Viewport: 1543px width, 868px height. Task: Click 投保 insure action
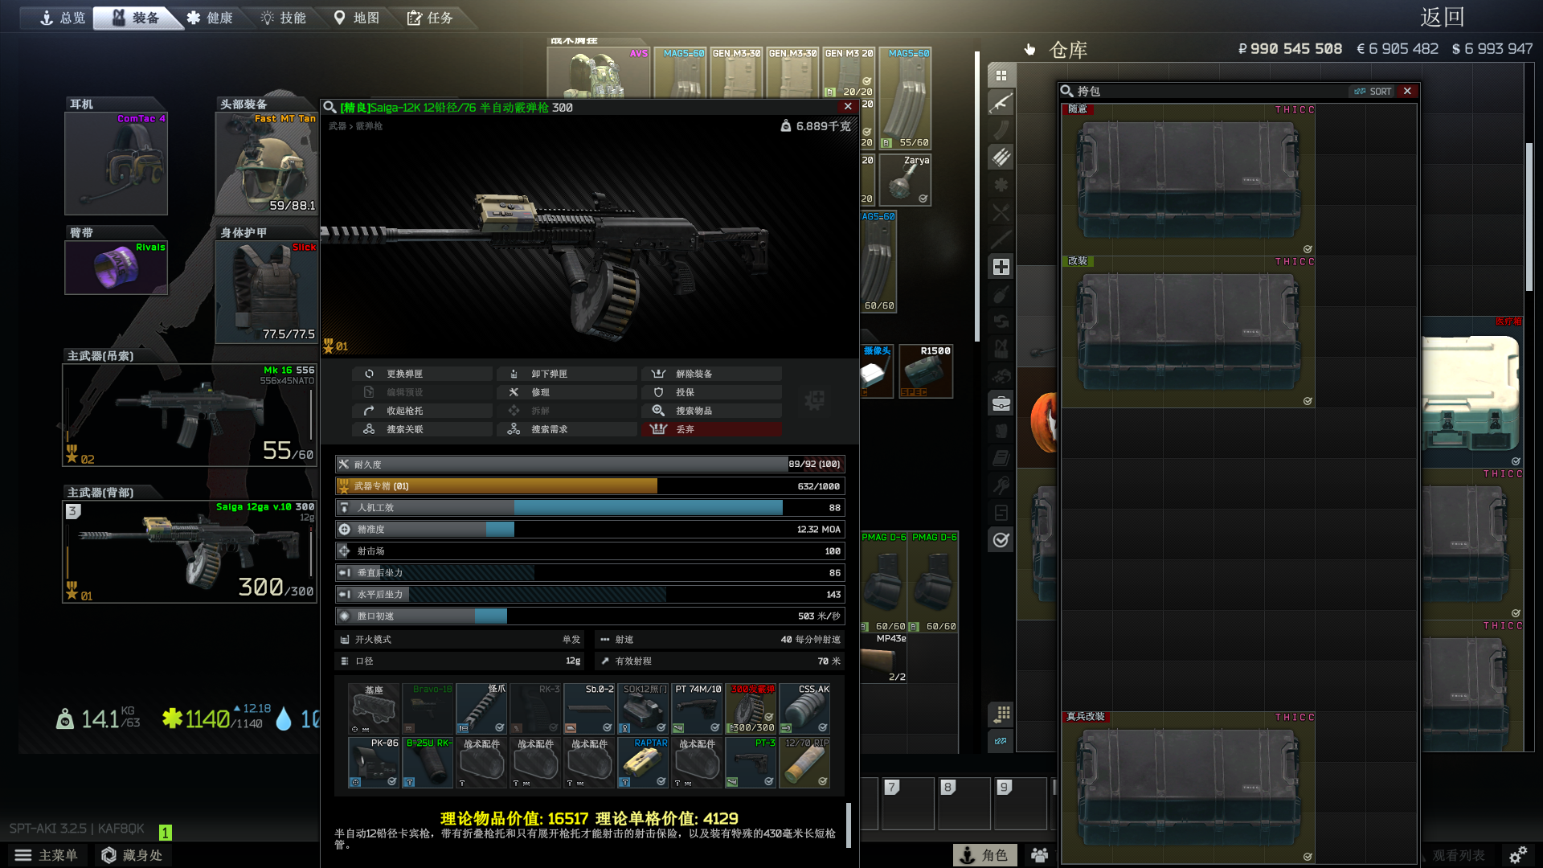click(x=712, y=392)
